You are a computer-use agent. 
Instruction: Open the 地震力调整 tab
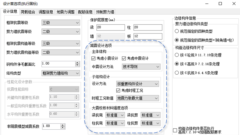point(66,12)
